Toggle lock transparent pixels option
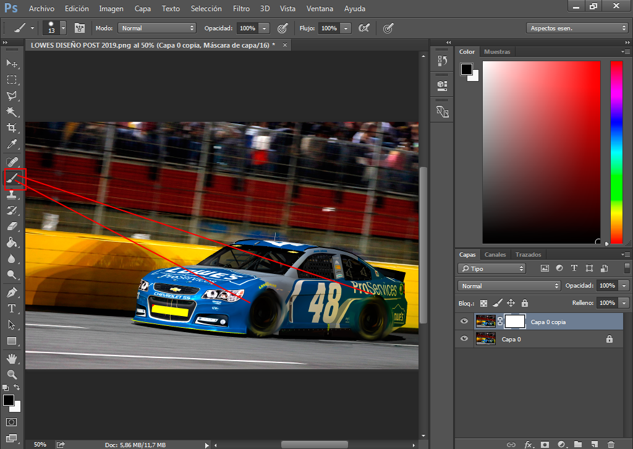633x449 pixels. [x=483, y=303]
